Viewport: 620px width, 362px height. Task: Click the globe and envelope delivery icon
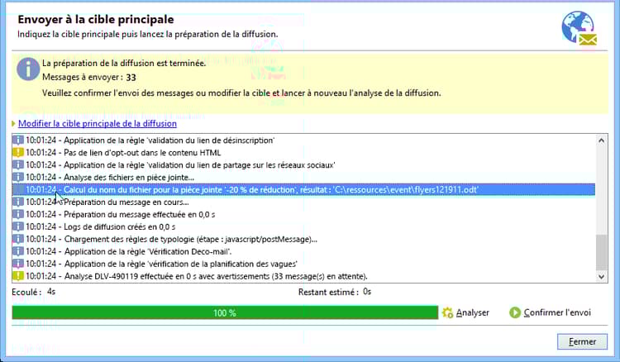point(579,28)
